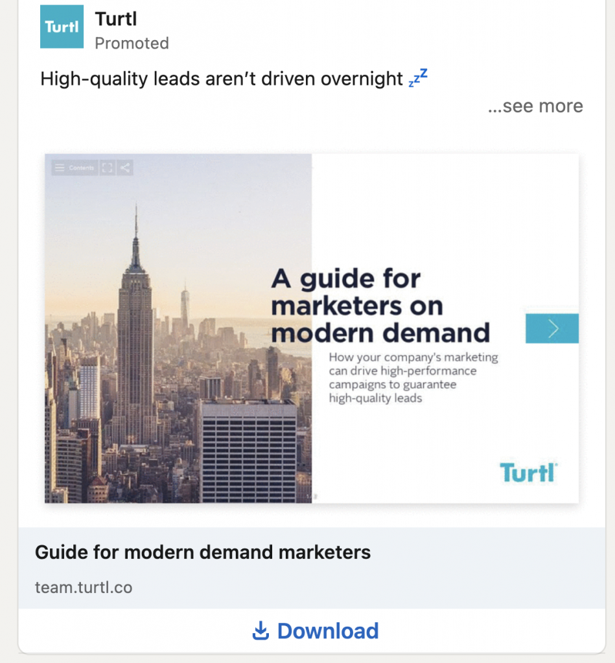615x663 pixels.
Task: Click the page number indicator on the cover
Action: [x=313, y=497]
